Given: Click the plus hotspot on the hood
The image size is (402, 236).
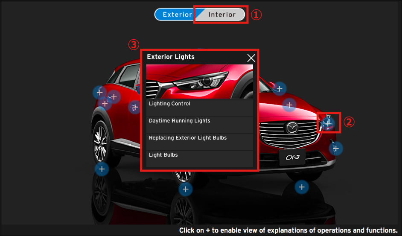Looking at the screenshot, I should pos(289,105).
